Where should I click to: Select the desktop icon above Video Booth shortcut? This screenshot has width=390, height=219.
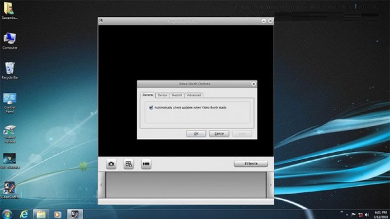(x=10, y=161)
